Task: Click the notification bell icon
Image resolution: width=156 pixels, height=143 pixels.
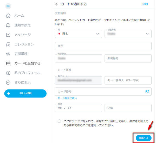Action: coord(8,25)
